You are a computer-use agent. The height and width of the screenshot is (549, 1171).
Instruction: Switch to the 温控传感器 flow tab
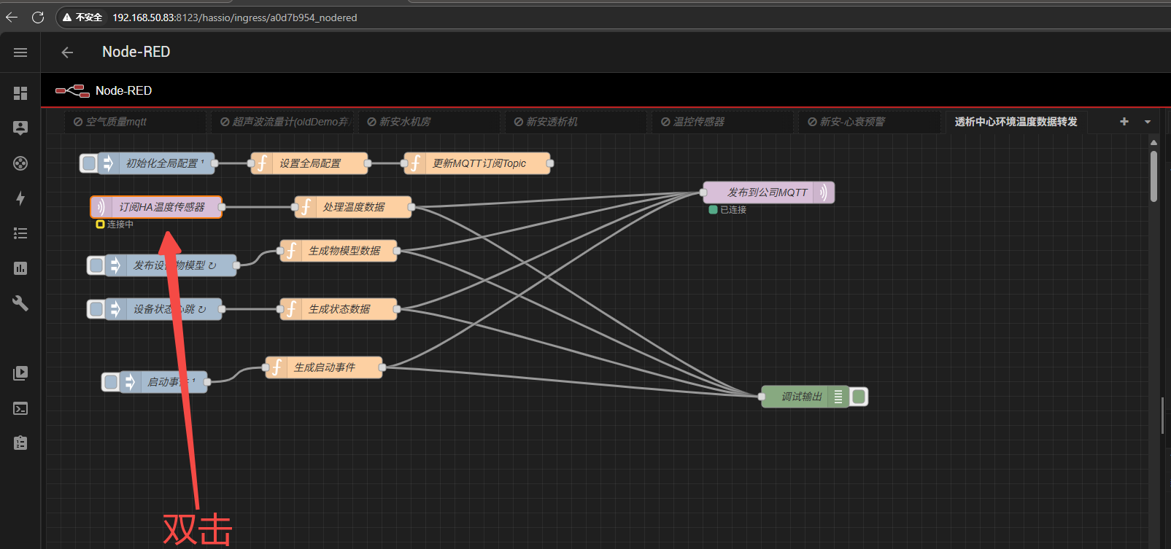pos(698,122)
